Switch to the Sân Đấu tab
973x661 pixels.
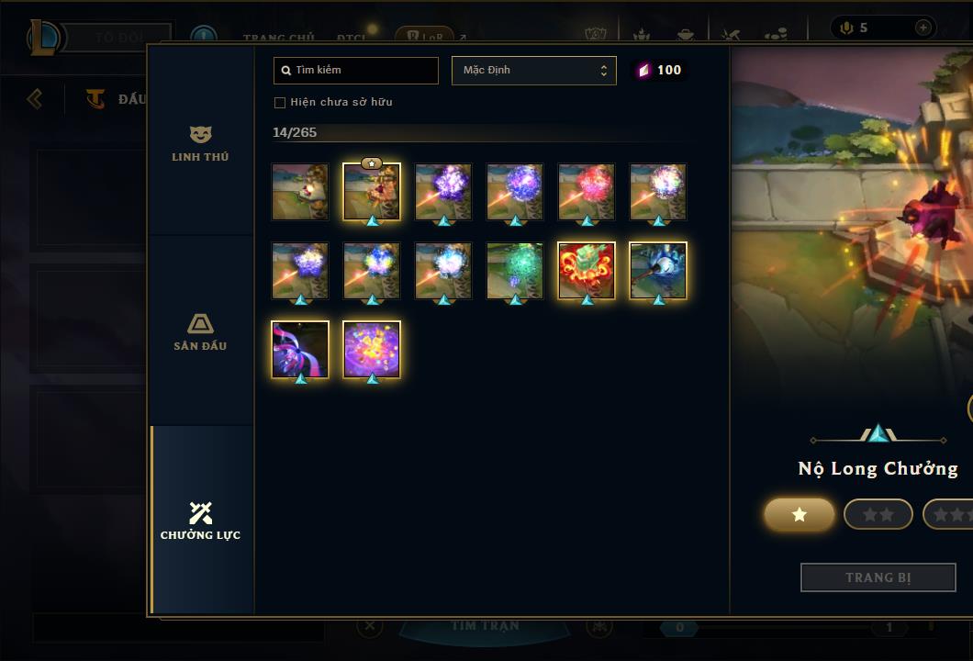pyautogui.click(x=200, y=330)
